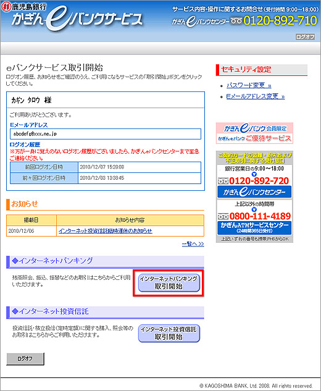Click the セキュリティ設定 heading

click(x=246, y=70)
